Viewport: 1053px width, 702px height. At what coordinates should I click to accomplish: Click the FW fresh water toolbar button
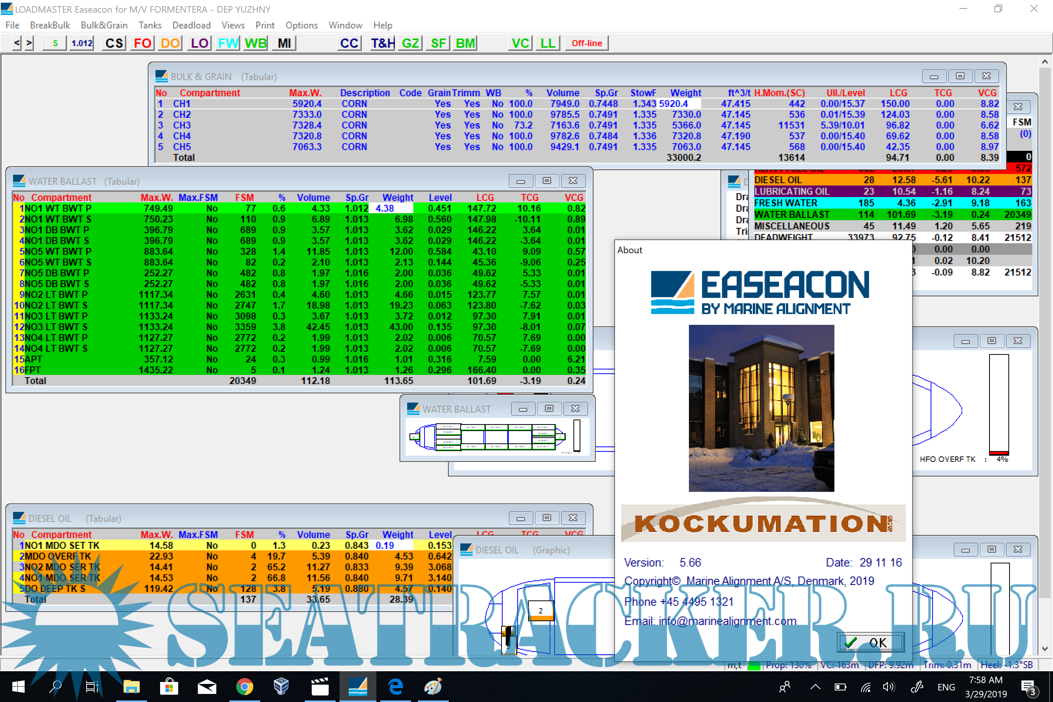point(228,43)
